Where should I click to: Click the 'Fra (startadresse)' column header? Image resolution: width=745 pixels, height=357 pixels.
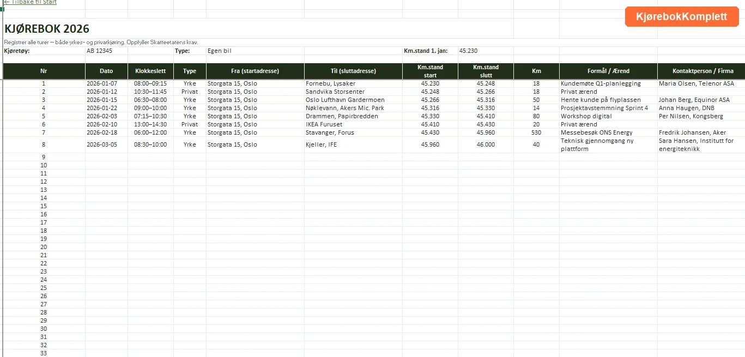click(255, 71)
